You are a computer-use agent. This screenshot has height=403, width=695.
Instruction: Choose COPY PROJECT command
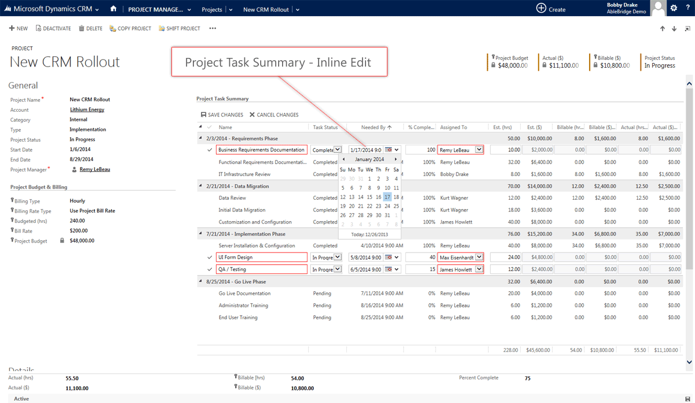[130, 28]
